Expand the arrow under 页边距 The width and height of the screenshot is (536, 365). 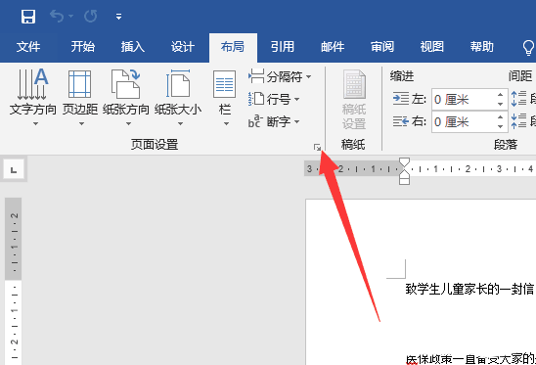tap(81, 124)
